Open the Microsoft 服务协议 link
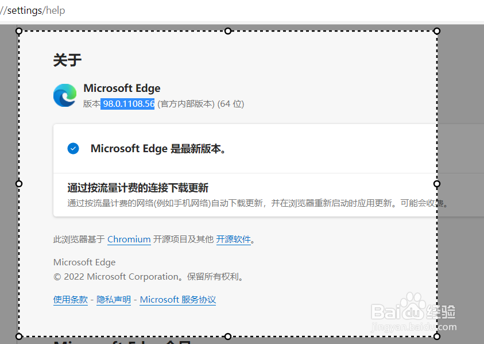This screenshot has height=344, width=484. (178, 300)
